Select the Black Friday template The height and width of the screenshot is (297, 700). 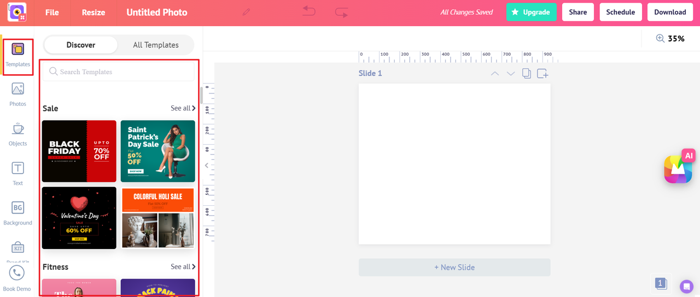[79, 151]
